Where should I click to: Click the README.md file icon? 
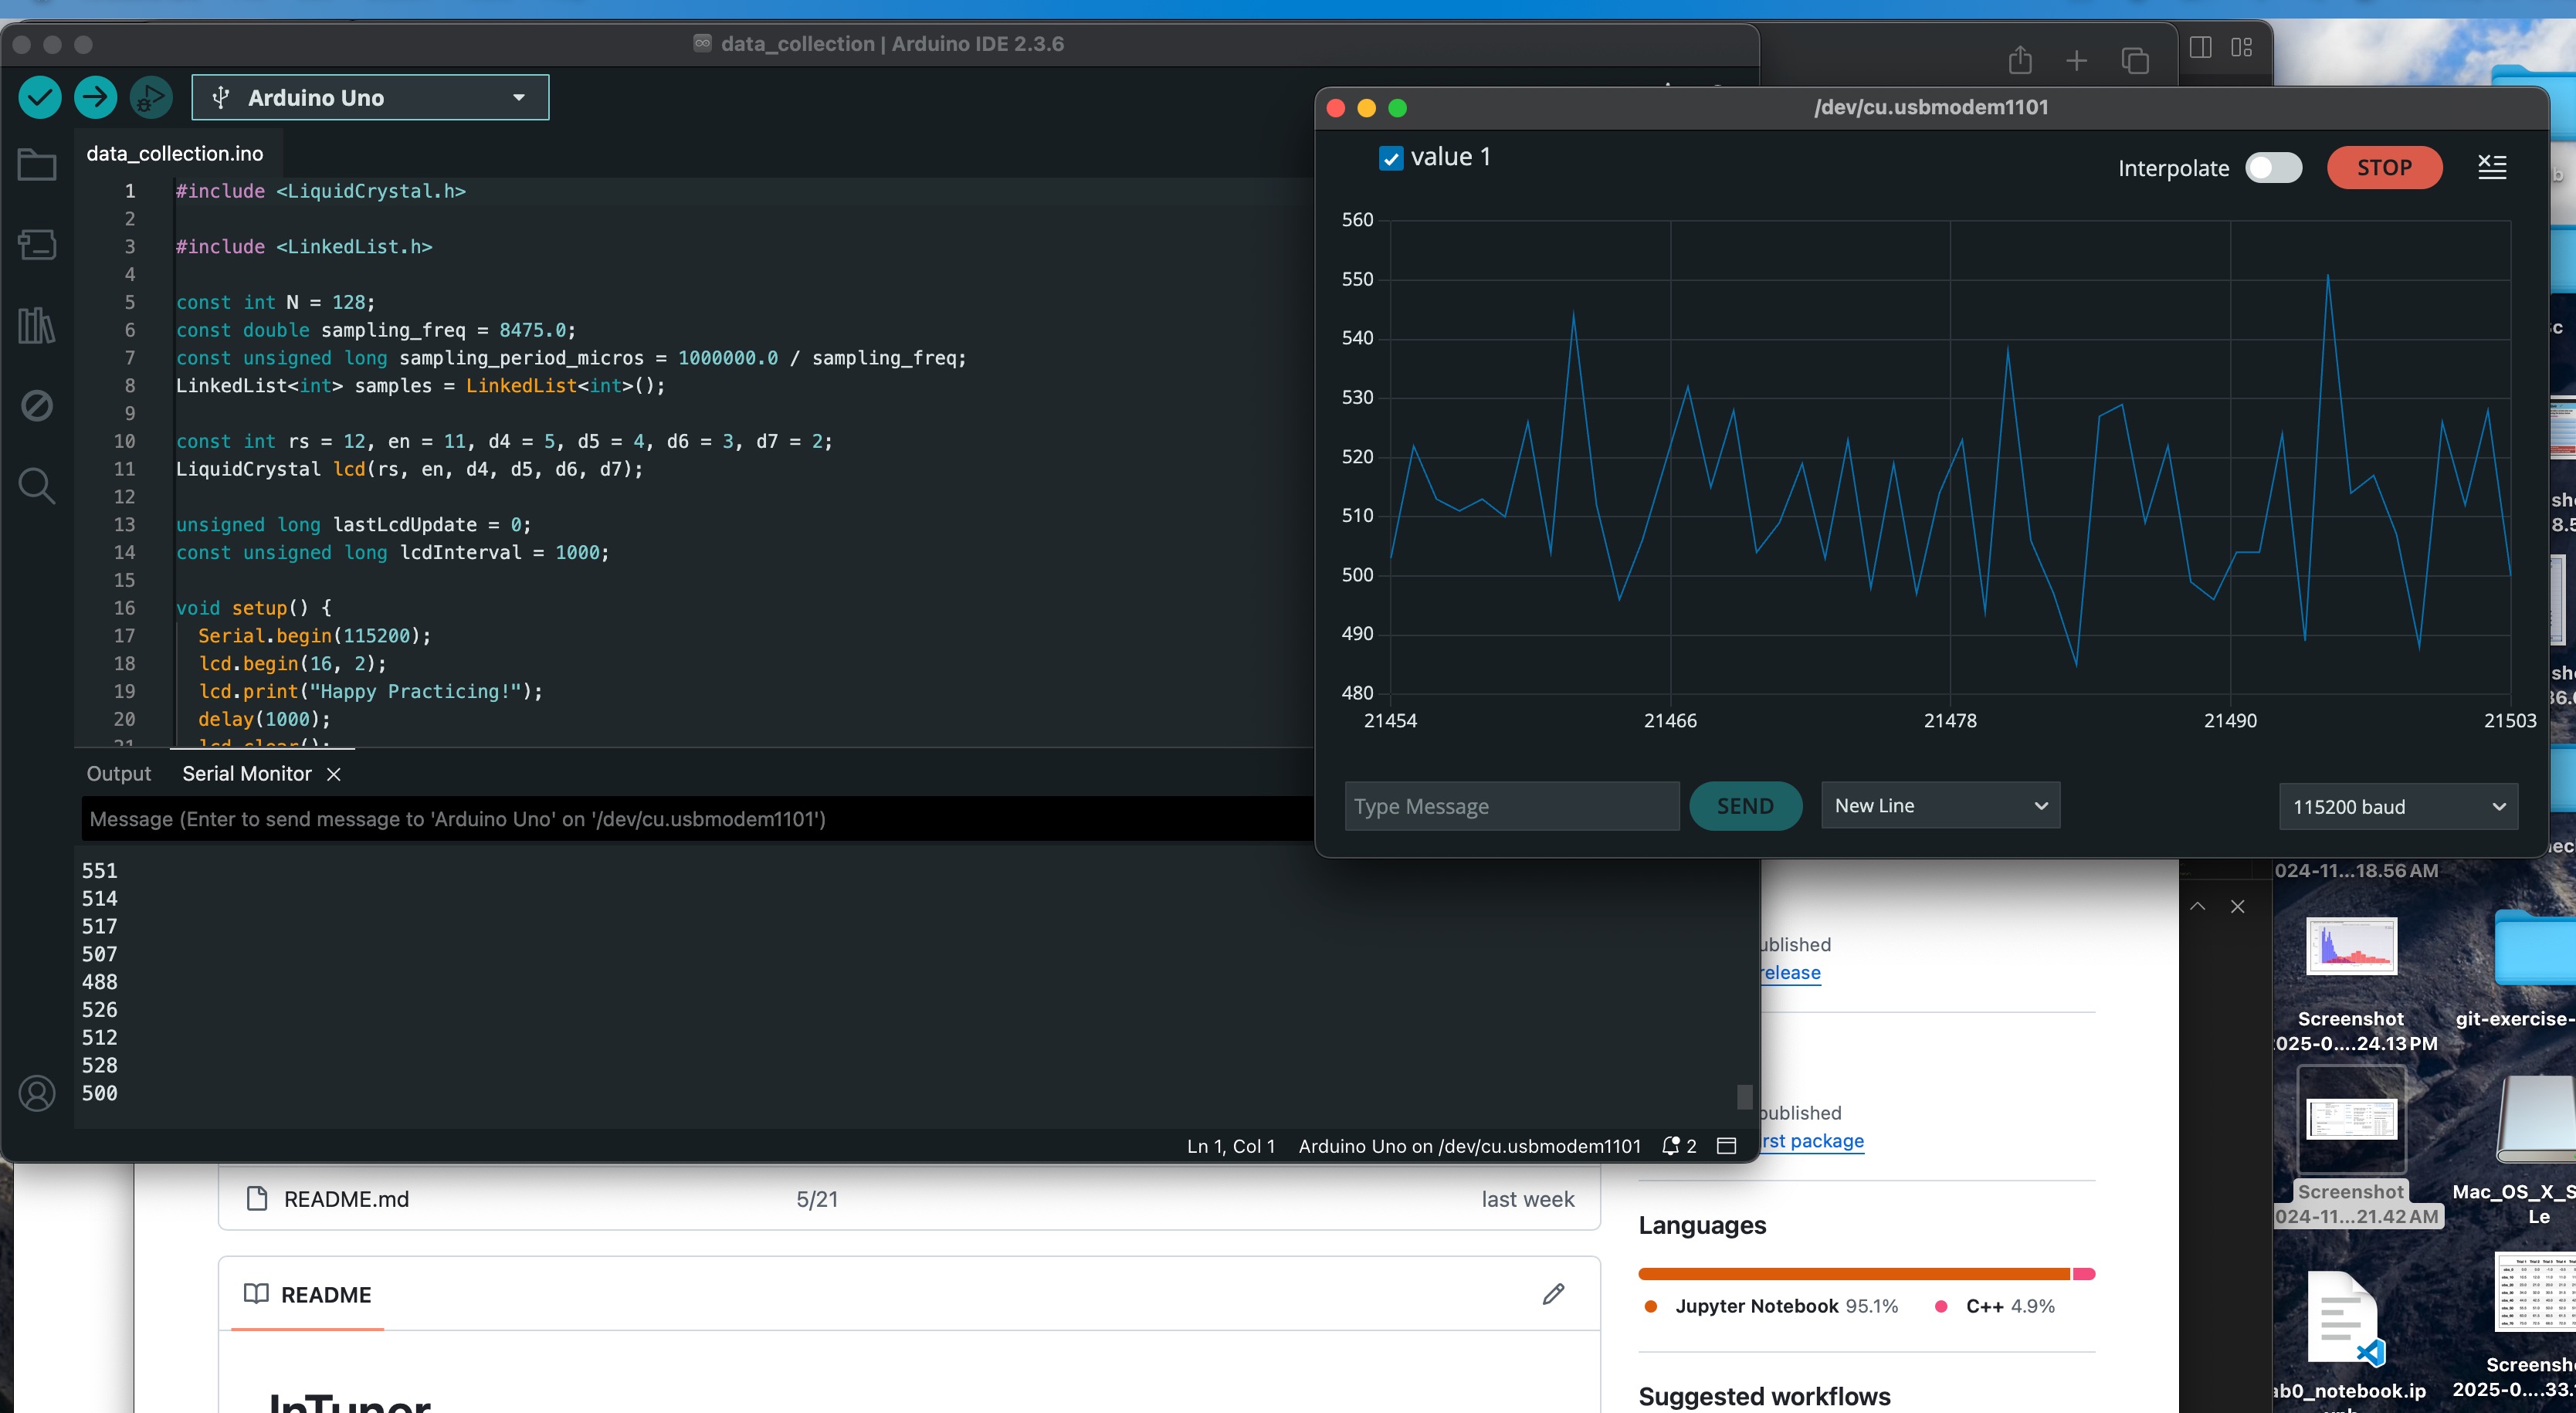pyautogui.click(x=257, y=1198)
